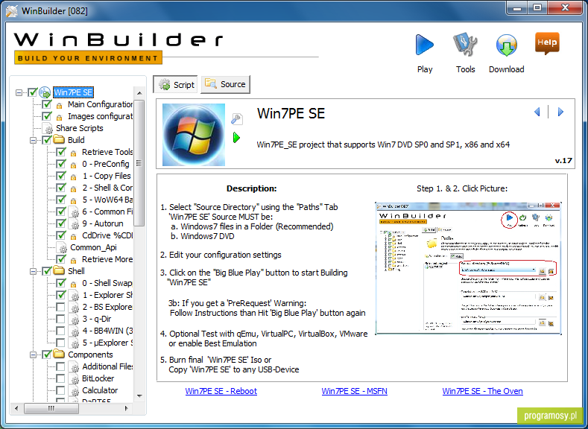
Task: Click the script gear icon for Calculator
Action: coord(74,390)
